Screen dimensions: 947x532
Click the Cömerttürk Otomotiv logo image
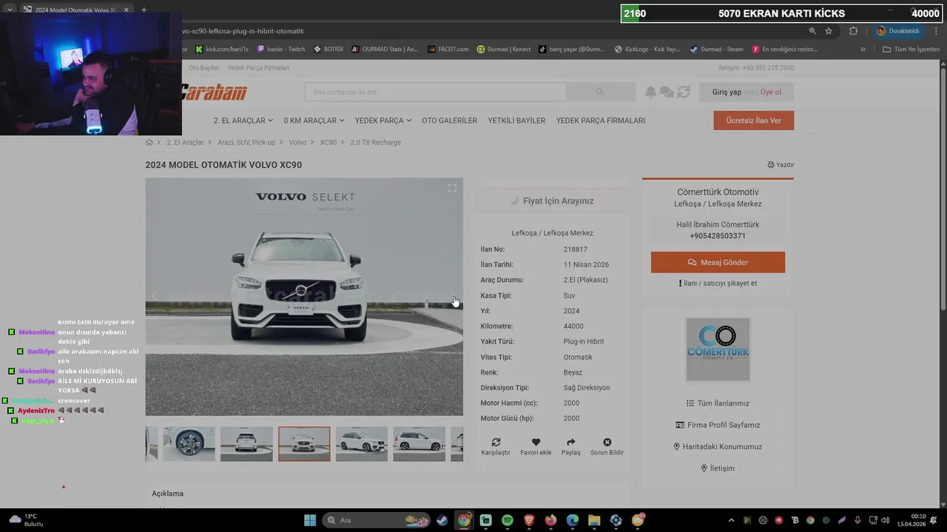click(x=718, y=349)
